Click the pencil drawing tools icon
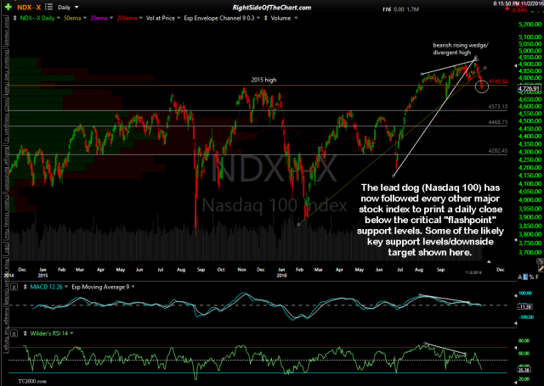 (541, 269)
